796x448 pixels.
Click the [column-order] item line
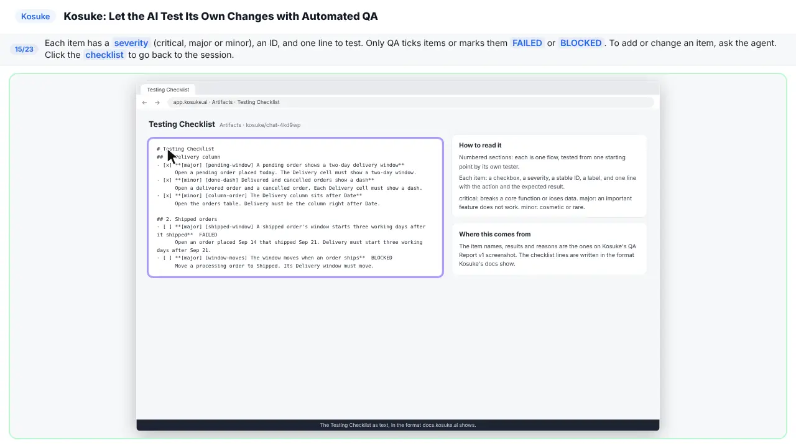pyautogui.click(x=259, y=196)
